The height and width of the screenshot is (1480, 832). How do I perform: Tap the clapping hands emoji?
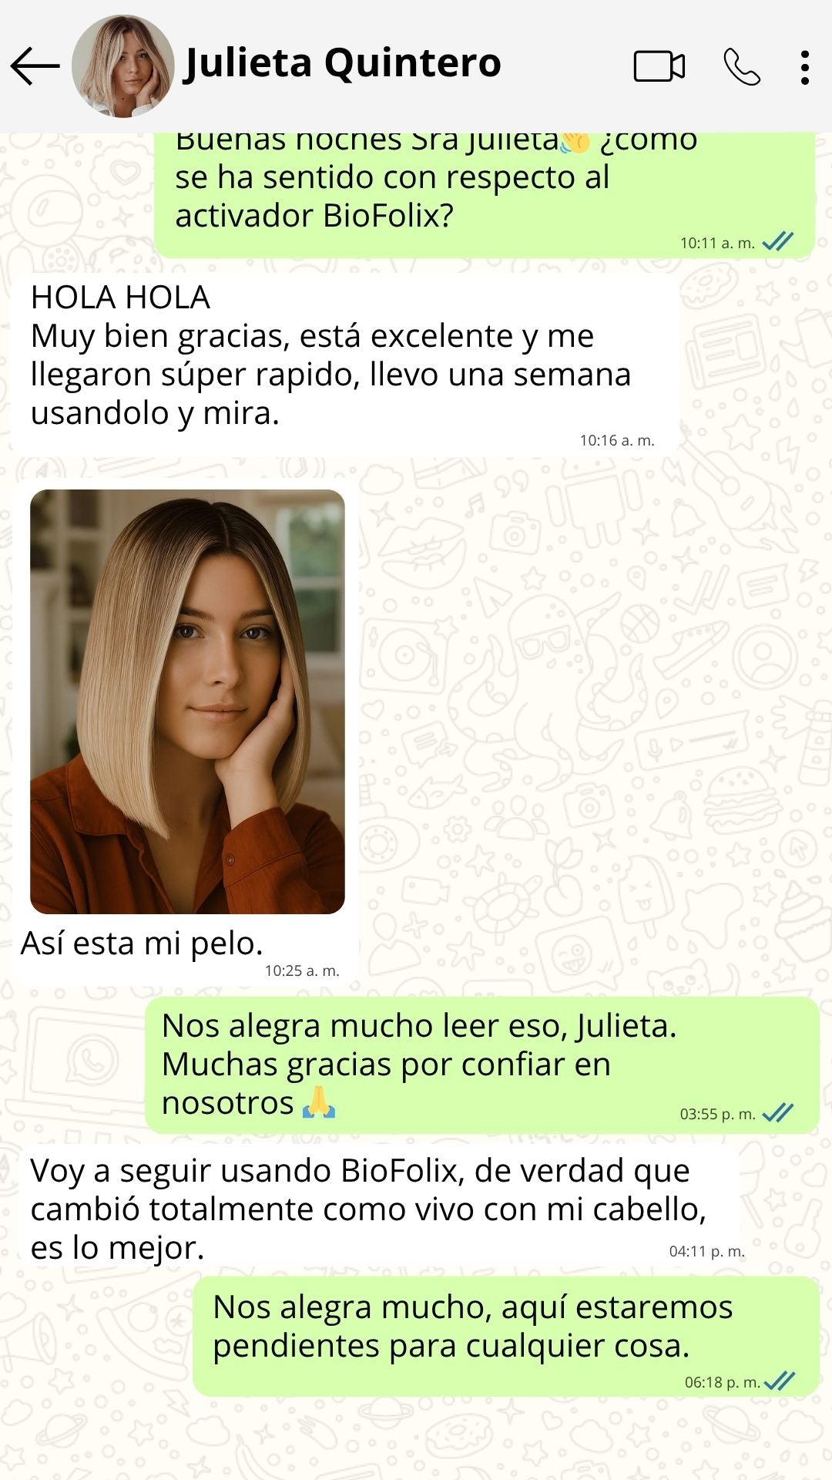[575, 141]
